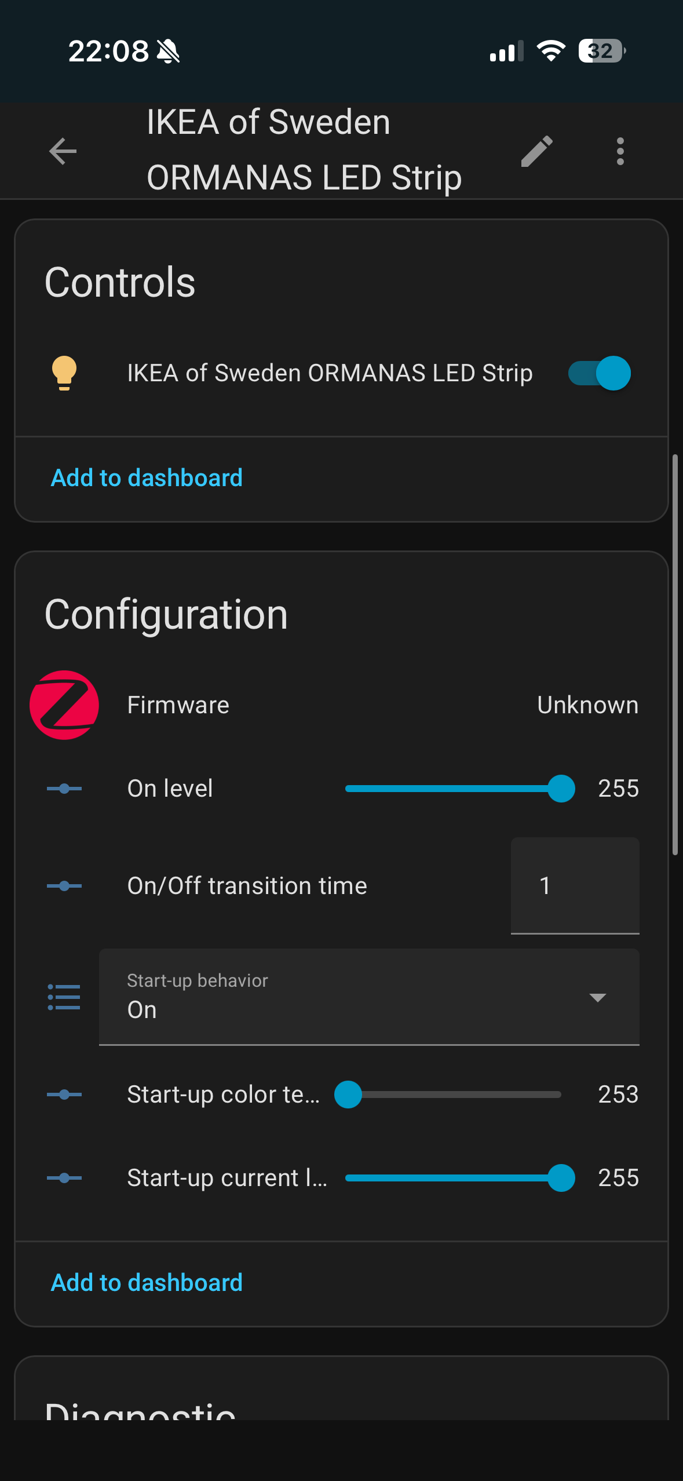Tap the red Zigbee firmware icon
The image size is (683, 1481).
pos(64,705)
